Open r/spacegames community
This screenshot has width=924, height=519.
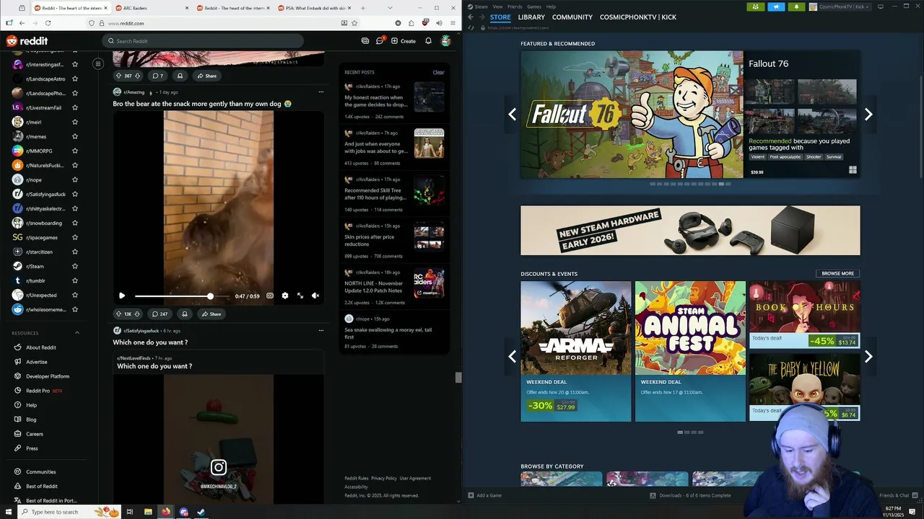coord(42,237)
